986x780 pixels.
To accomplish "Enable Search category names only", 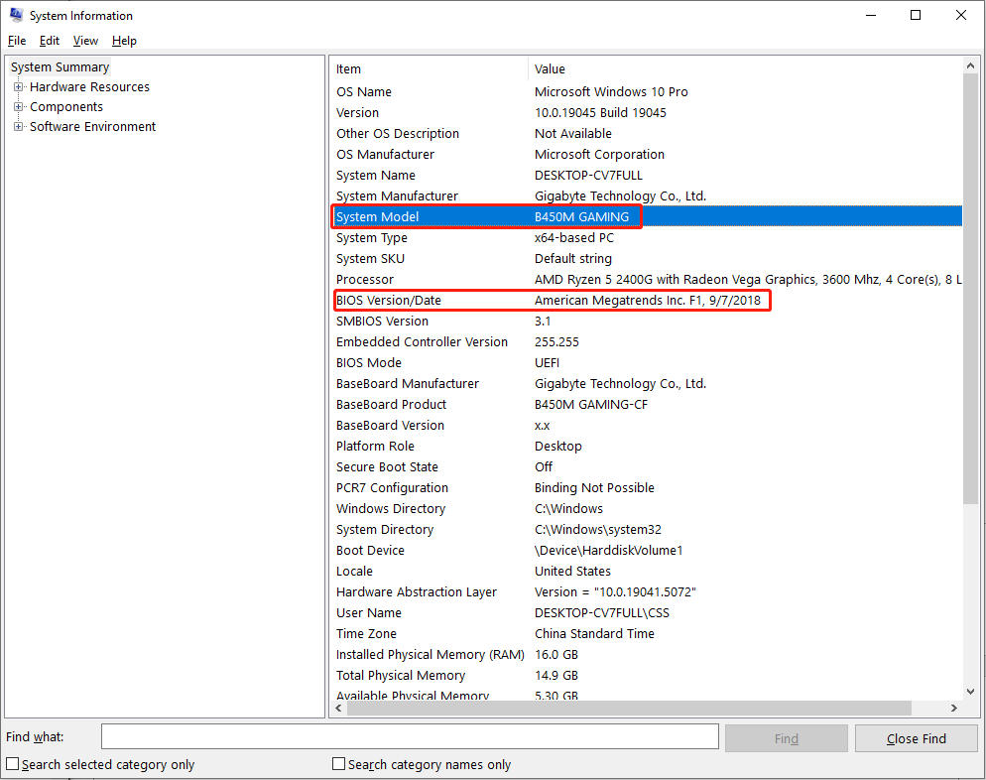I will [x=337, y=764].
